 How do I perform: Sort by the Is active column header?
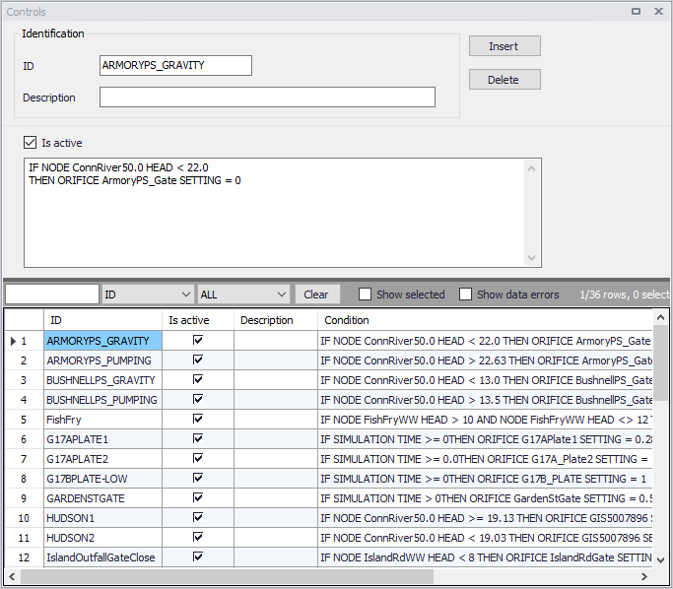(198, 320)
